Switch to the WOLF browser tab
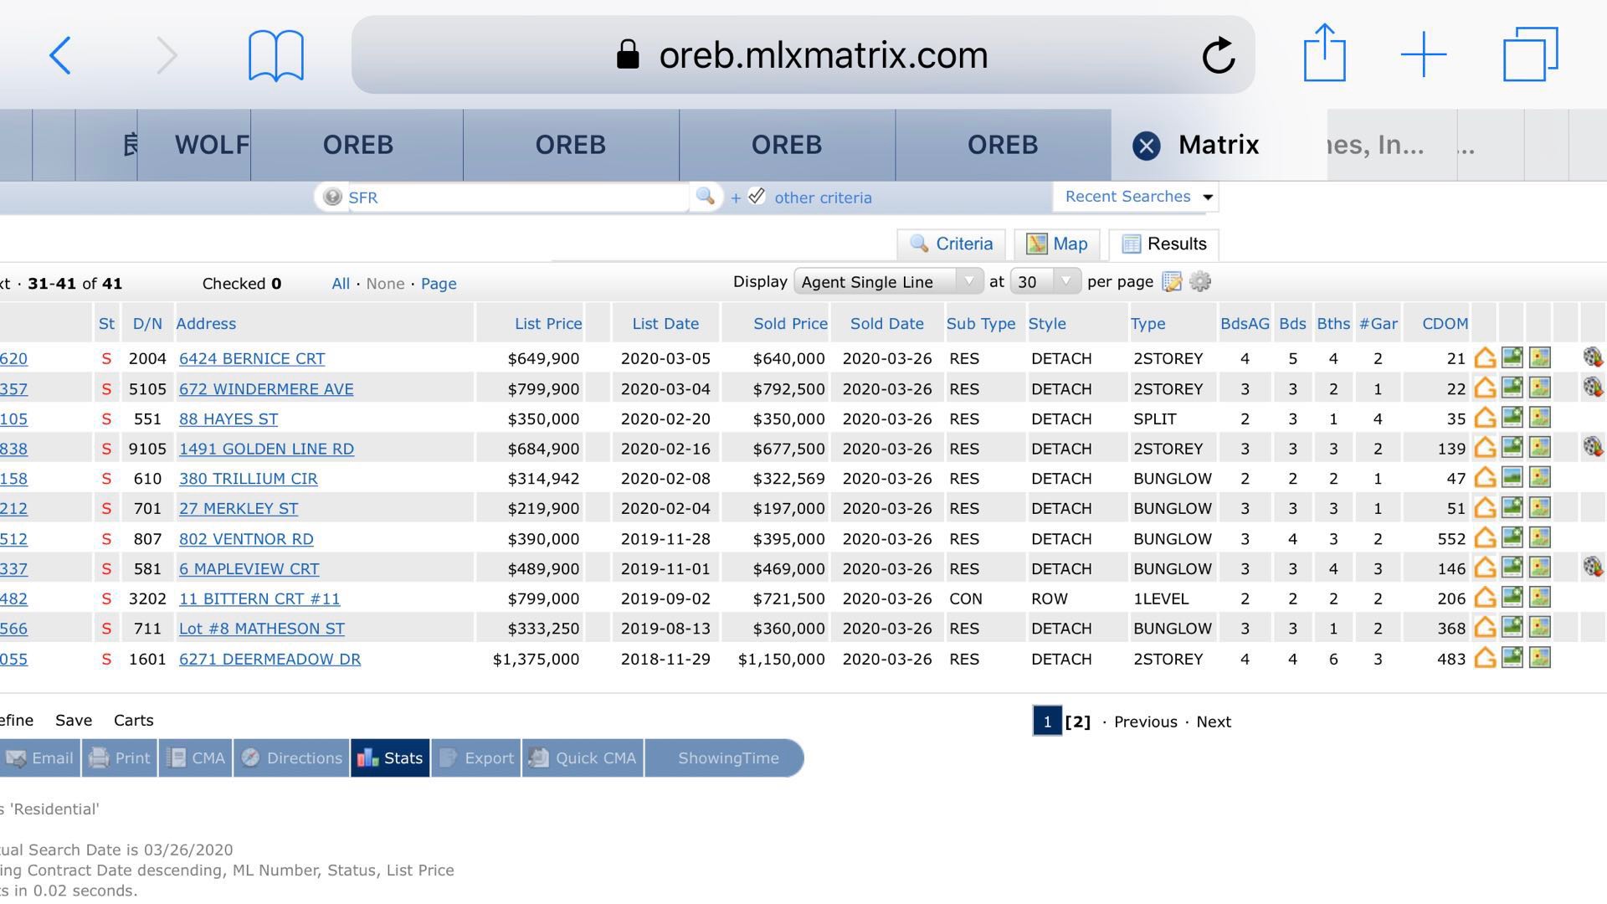The height and width of the screenshot is (904, 1607). click(x=194, y=145)
